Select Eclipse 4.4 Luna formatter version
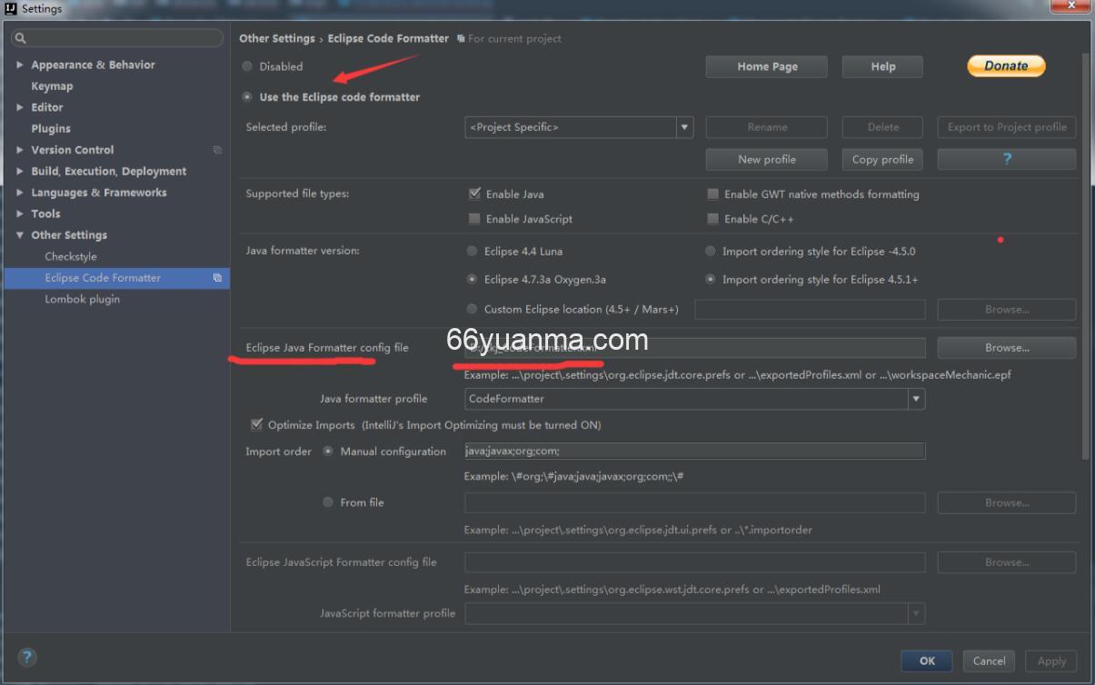 coord(472,251)
